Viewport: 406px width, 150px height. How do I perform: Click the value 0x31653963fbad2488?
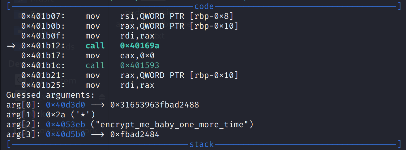click(154, 105)
